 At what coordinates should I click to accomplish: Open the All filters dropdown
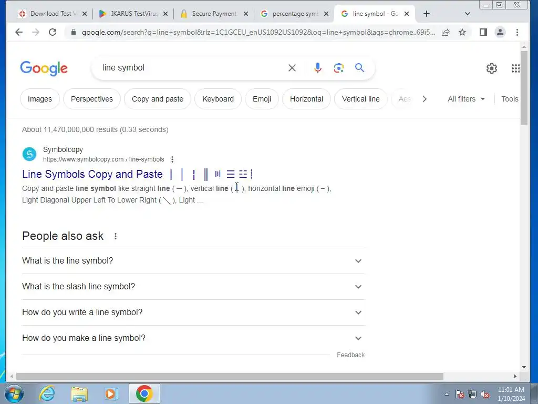tap(466, 99)
